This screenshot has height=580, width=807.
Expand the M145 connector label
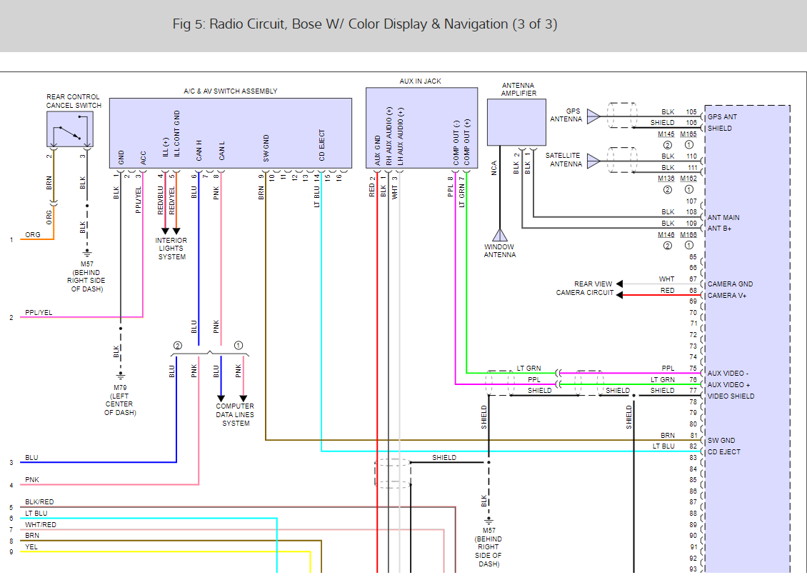pyautogui.click(x=664, y=134)
